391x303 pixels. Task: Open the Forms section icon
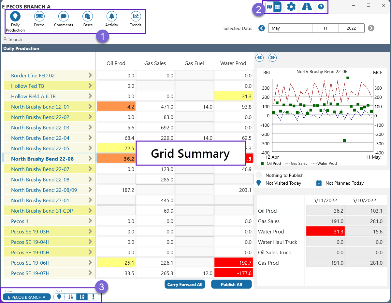(x=39, y=16)
